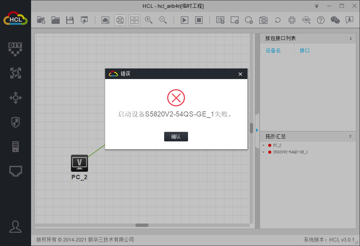
Task: Click the 接口 column header
Action: click(x=304, y=51)
